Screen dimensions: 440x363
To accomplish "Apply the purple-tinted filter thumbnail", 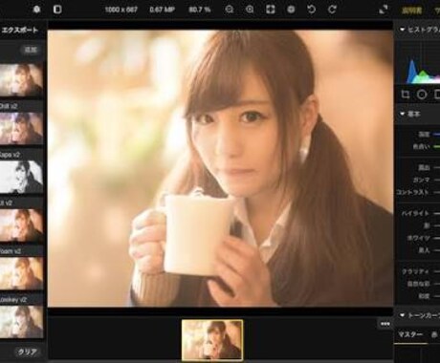I will point(21,128).
